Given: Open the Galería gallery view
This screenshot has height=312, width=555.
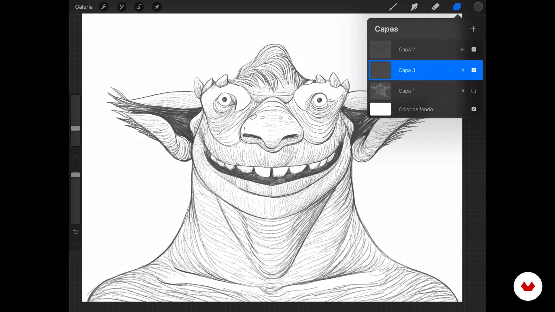Looking at the screenshot, I should click(84, 7).
